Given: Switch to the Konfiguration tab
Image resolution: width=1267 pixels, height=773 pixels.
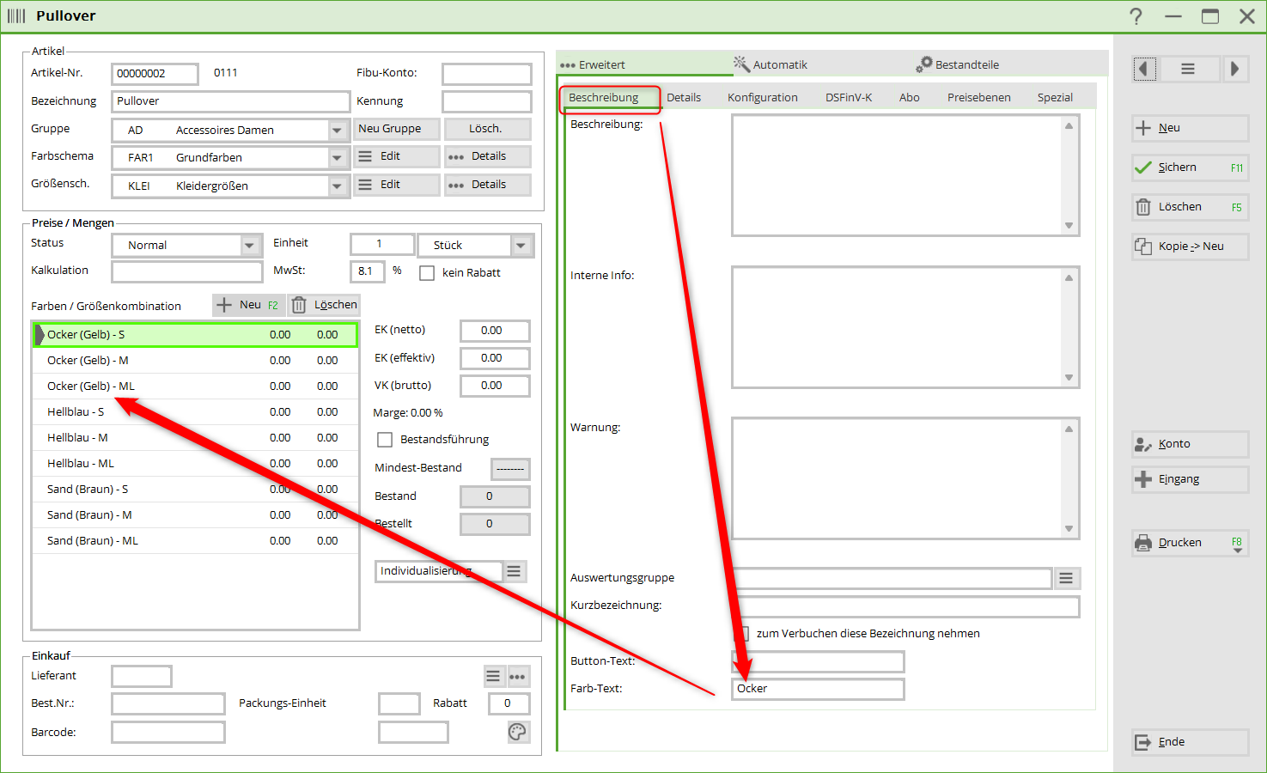Looking at the screenshot, I should click(762, 98).
